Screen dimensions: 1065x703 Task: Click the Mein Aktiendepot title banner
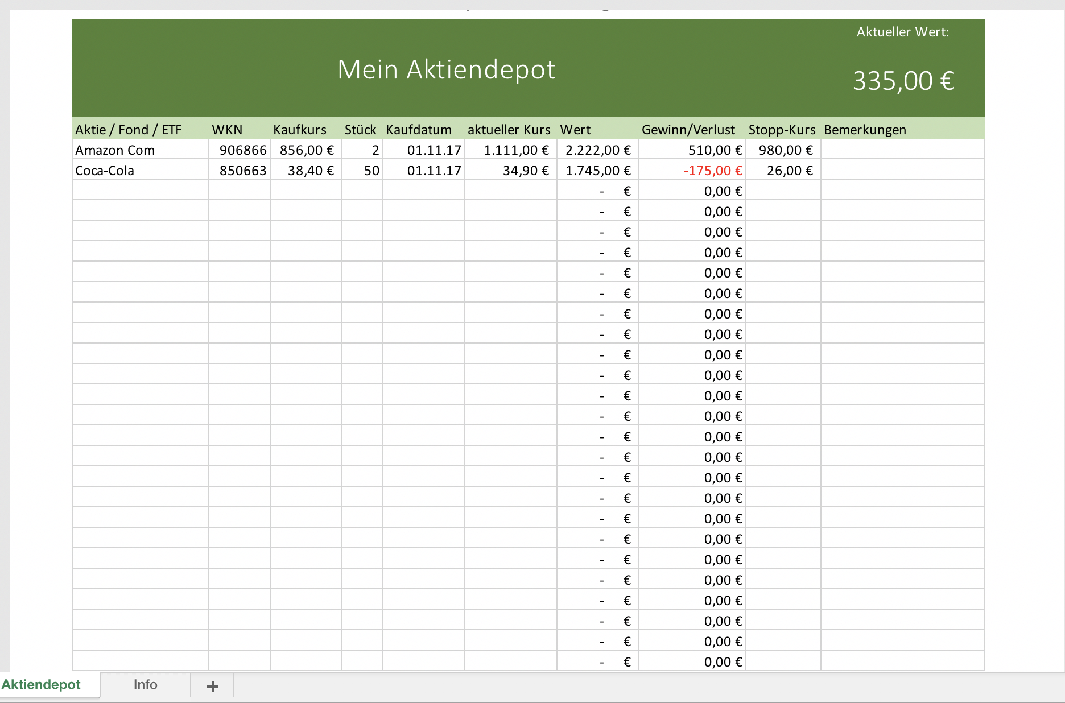(446, 69)
